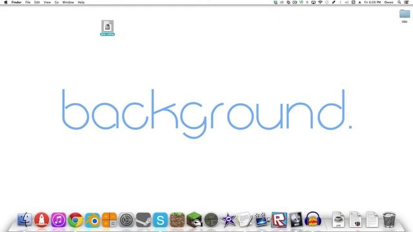413x232 pixels.
Task: Open the Apple menu
Action: coord(6,3)
